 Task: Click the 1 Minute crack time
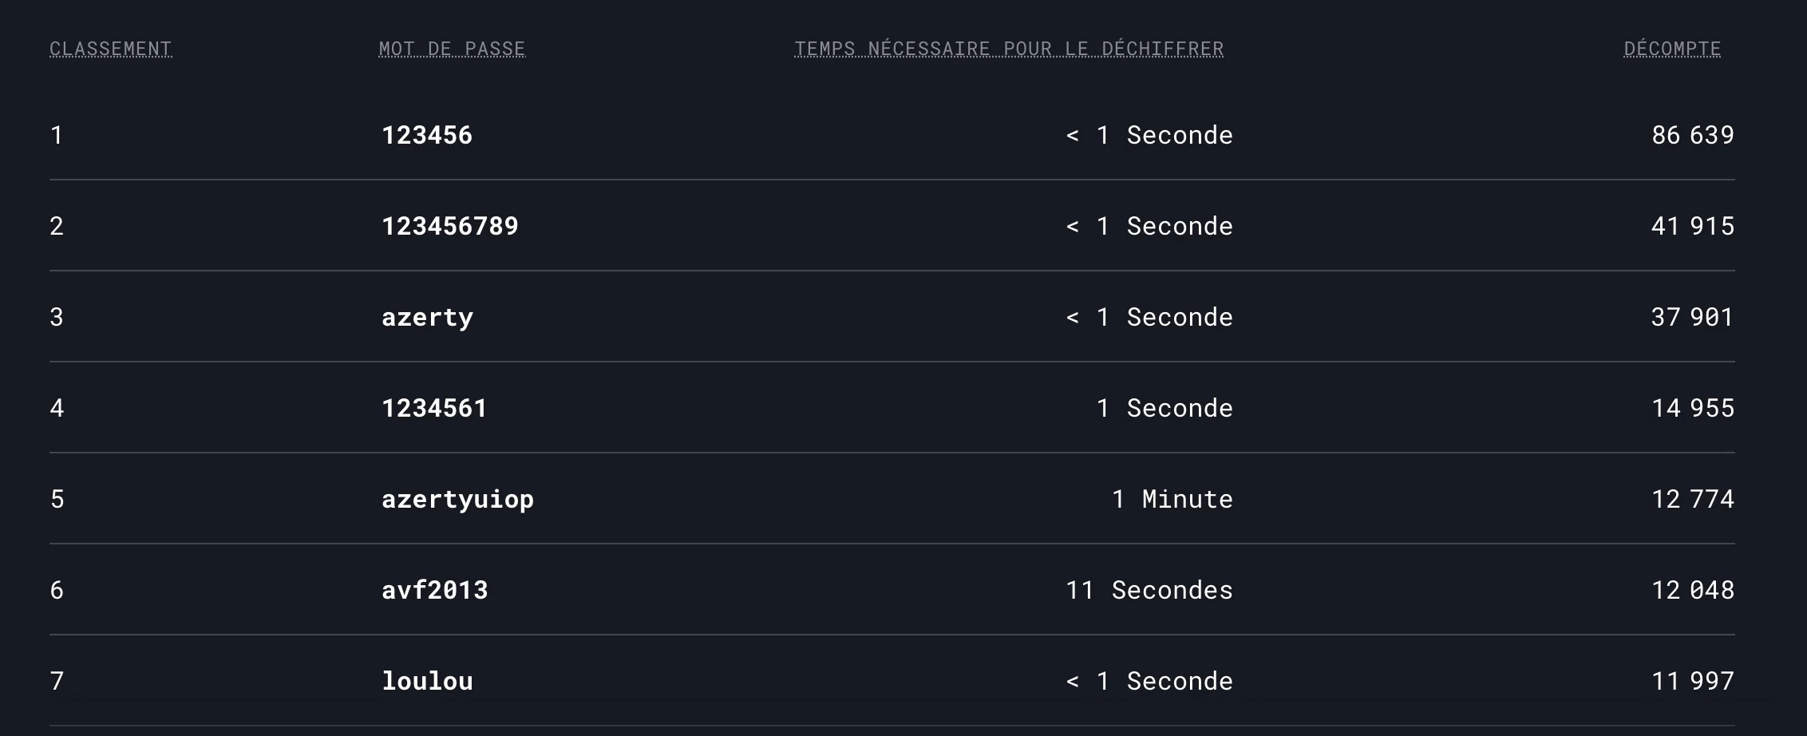1172,499
